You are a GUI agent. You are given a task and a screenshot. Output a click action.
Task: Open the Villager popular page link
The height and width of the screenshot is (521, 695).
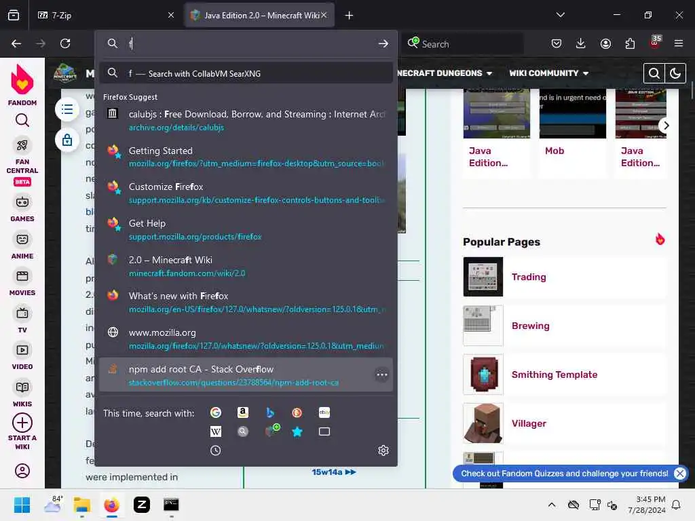point(528,423)
